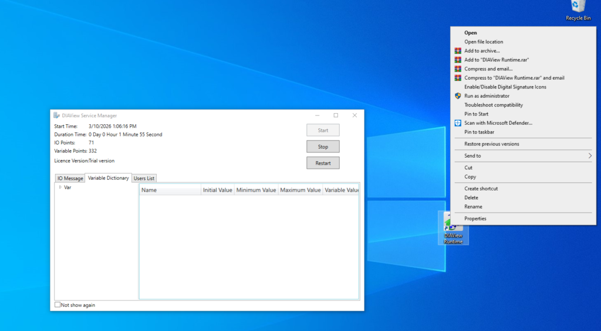Click the Name column header

170,190
